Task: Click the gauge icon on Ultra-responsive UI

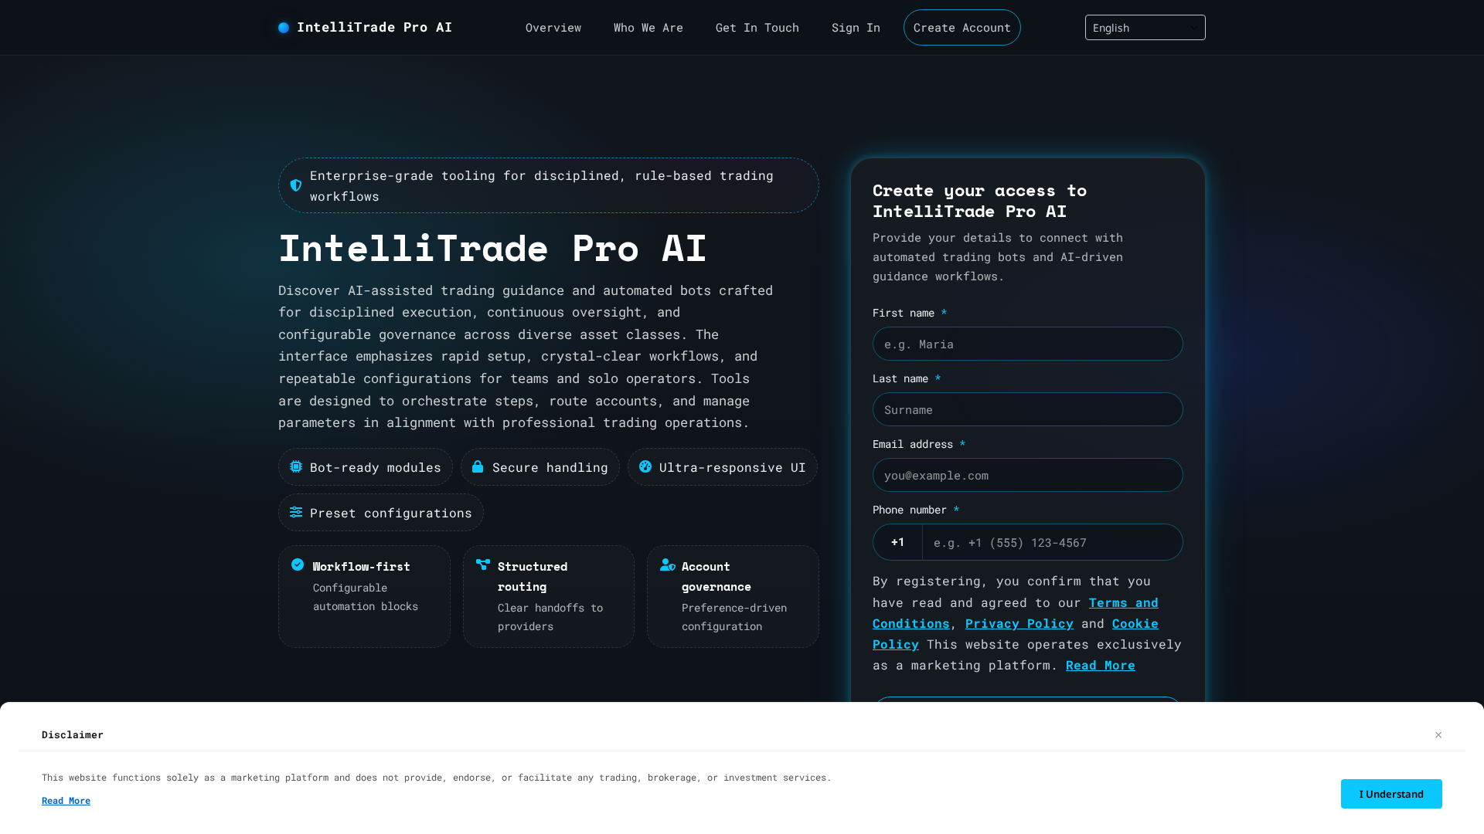Action: 645,466
